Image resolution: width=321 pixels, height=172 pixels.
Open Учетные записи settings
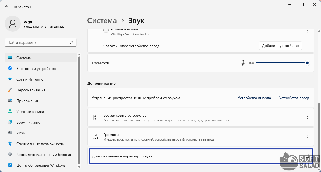pyautogui.click(x=41, y=112)
